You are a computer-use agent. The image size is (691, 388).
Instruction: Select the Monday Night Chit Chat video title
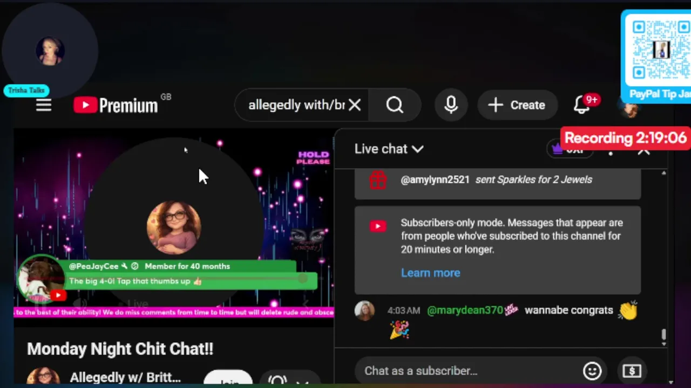120,349
